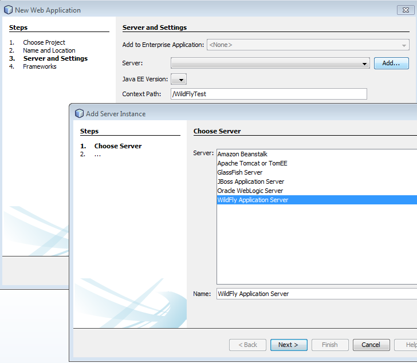This screenshot has height=363, width=417.
Task: Open the Server combo box in New Web Application
Action: [270, 63]
